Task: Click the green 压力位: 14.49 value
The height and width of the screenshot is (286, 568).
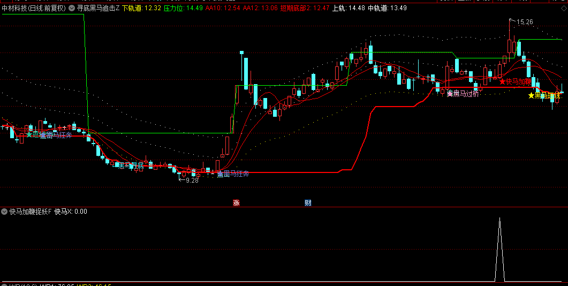Action: click(x=183, y=8)
